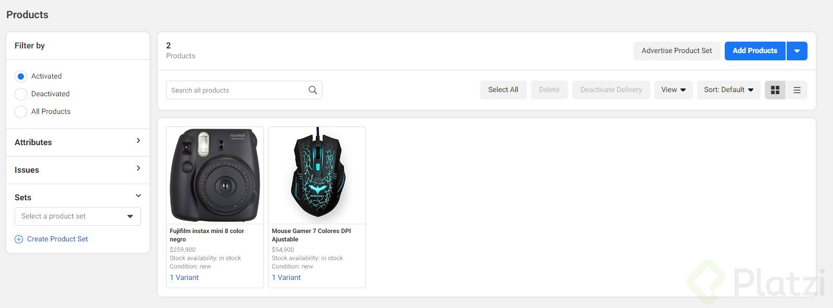
Task: Click the Filter by heading
Action: click(30, 46)
